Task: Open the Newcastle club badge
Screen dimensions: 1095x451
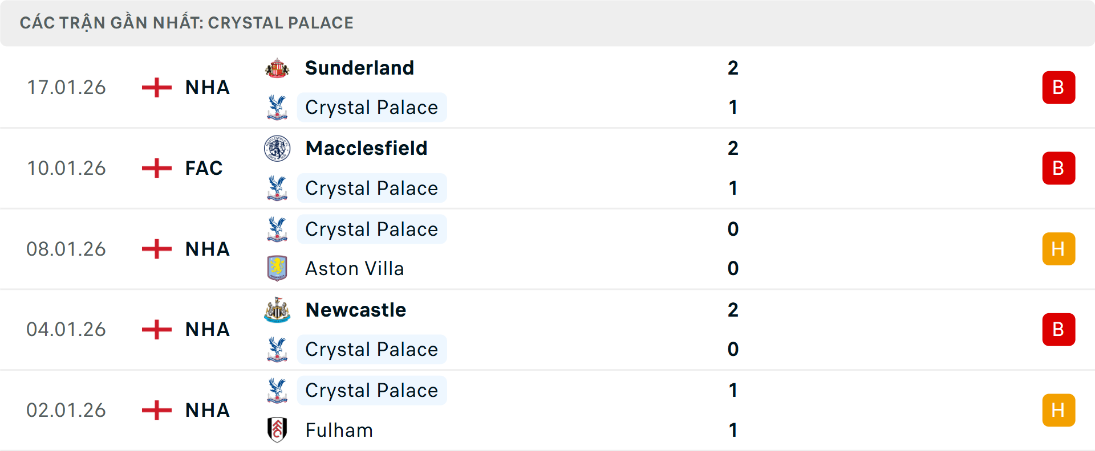Action: (278, 310)
